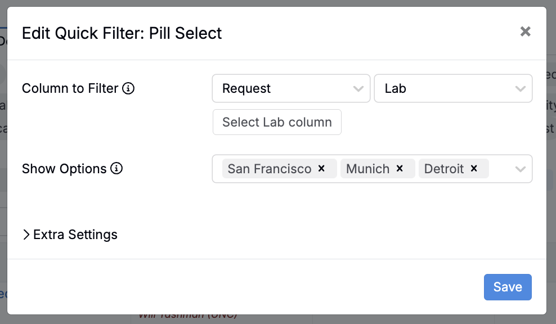
Task: Click the Column to Filter label text
Action: (x=70, y=88)
